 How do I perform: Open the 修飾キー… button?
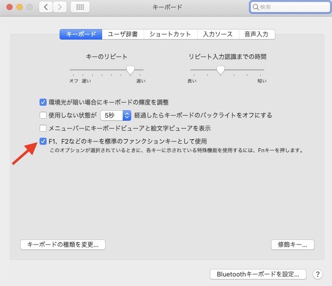coord(292,245)
